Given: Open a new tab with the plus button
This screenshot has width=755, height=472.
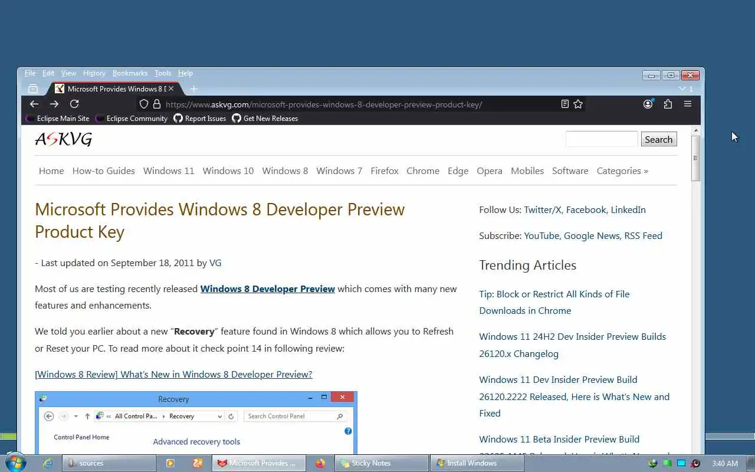Looking at the screenshot, I should pyautogui.click(x=193, y=88).
